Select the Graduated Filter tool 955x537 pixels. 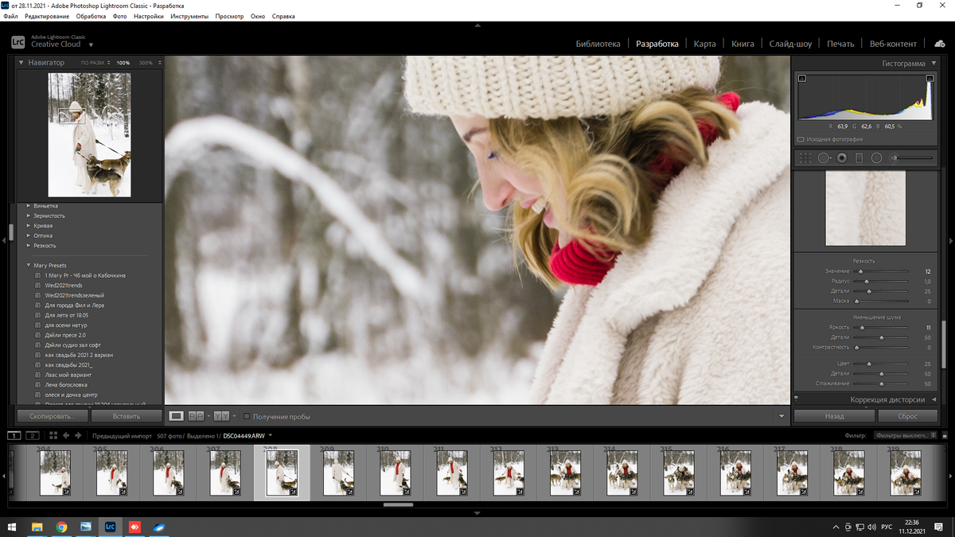(859, 158)
